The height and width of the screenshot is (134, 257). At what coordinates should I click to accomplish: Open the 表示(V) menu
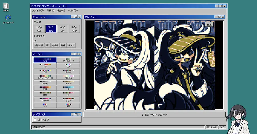(x=61, y=11)
